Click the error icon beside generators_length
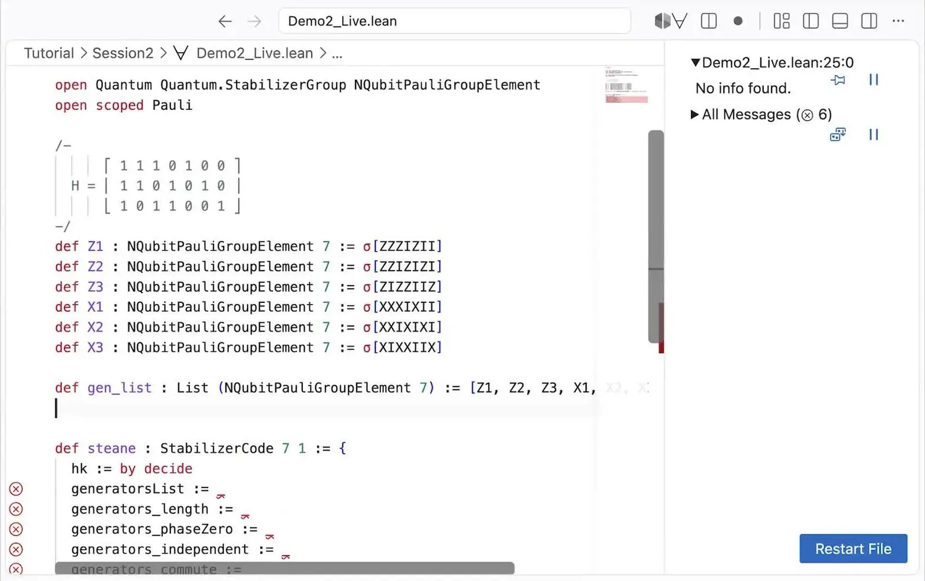This screenshot has width=925, height=581. coord(16,509)
